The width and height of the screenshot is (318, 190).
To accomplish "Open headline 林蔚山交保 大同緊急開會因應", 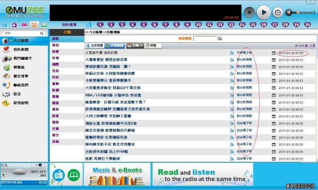I will (x=110, y=74).
